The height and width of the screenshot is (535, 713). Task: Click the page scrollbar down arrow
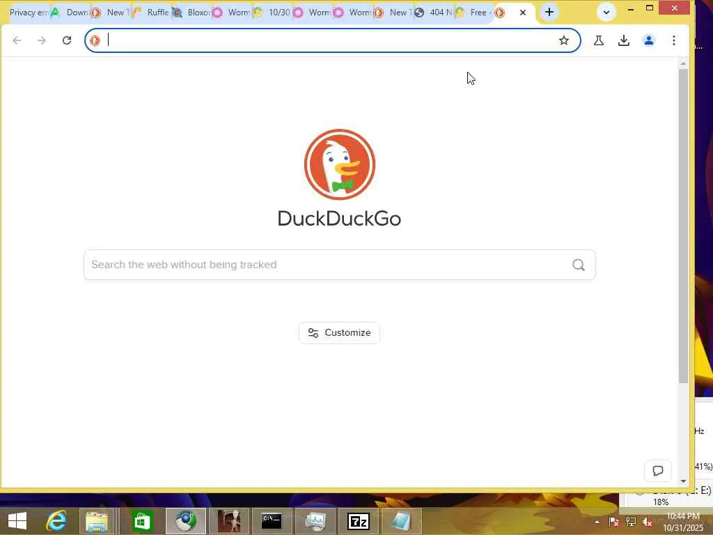683,481
